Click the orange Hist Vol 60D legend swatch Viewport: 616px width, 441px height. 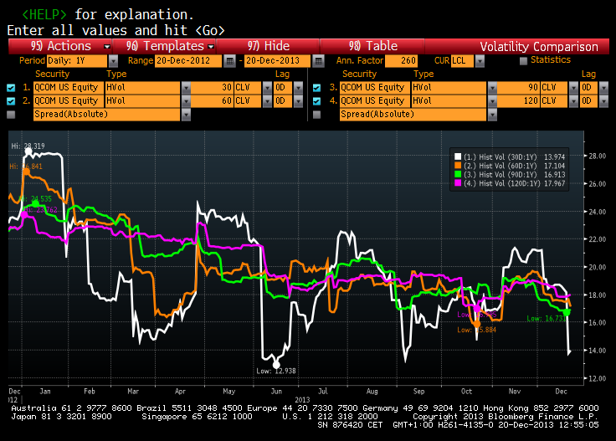tap(458, 166)
